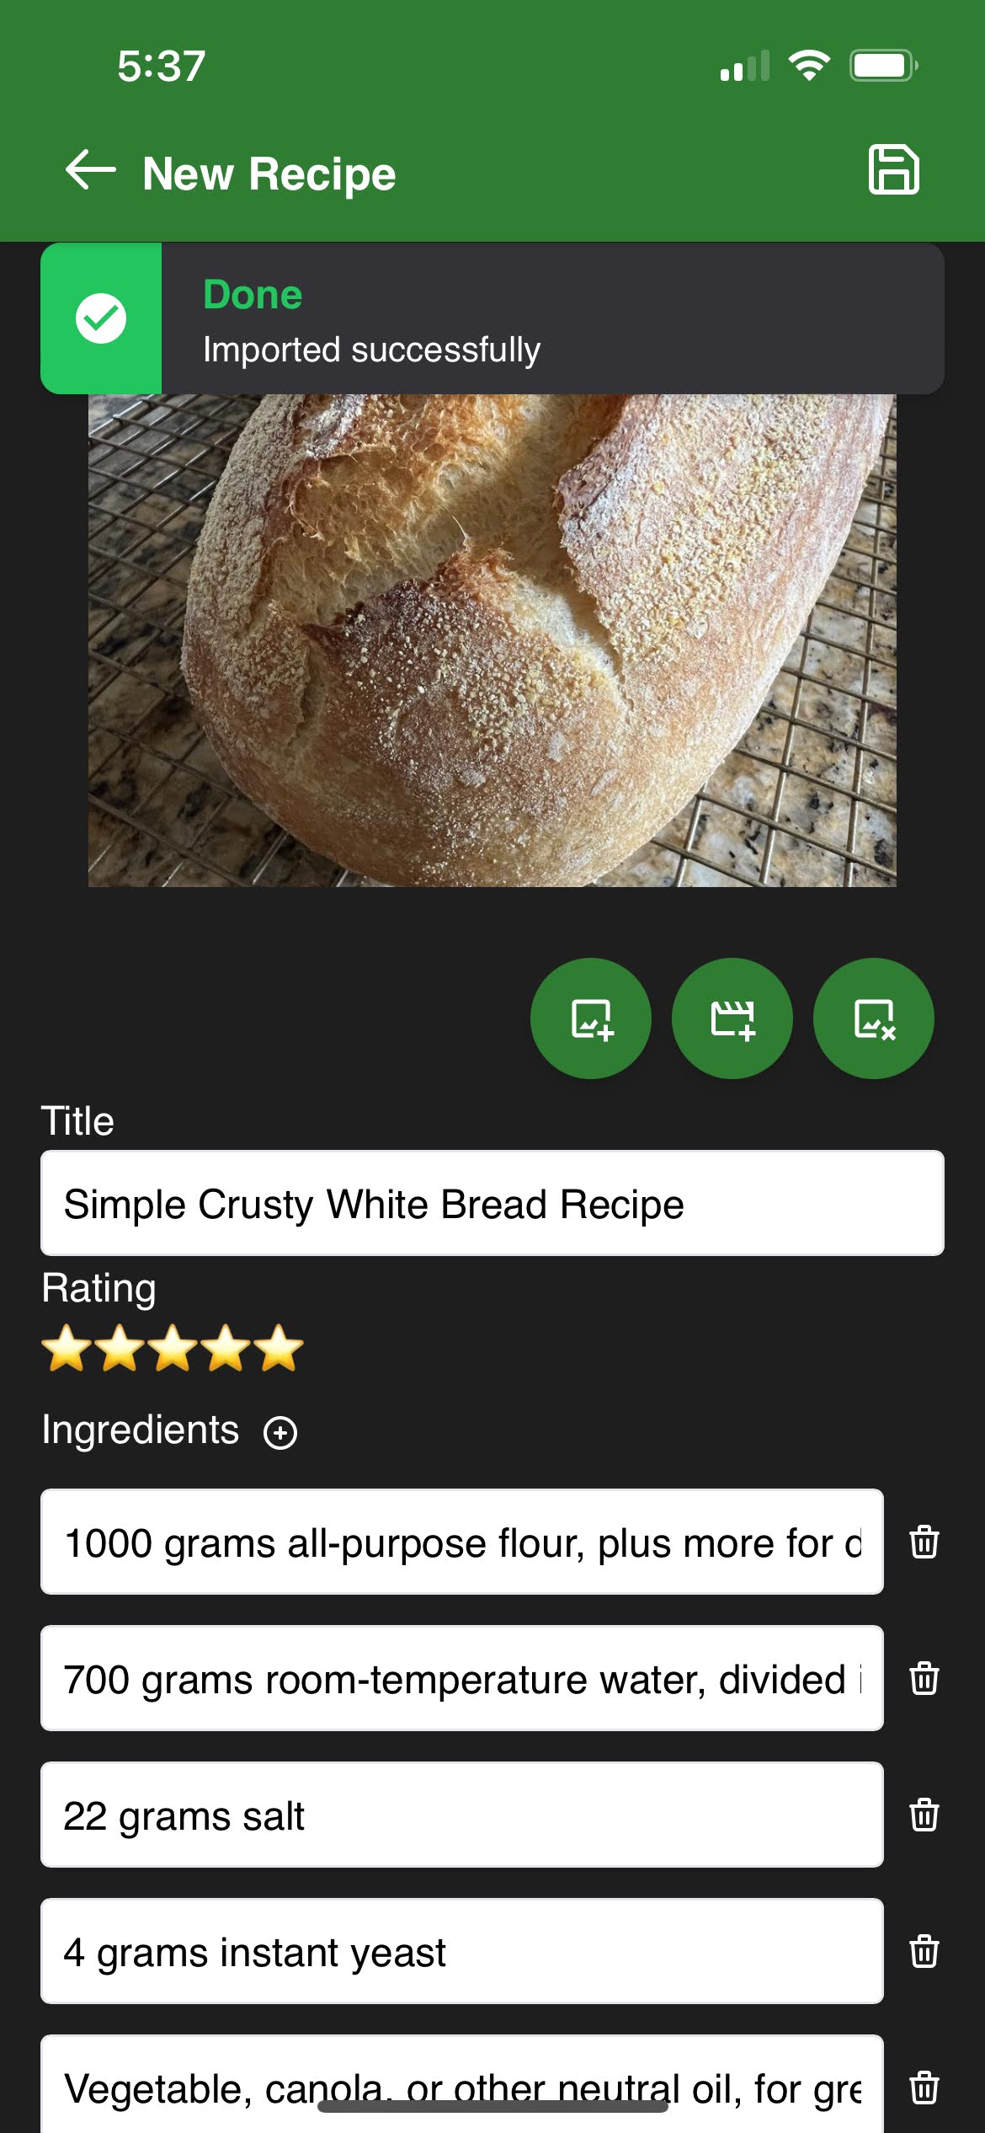Set rating to one star
This screenshot has height=2133, width=985.
click(x=67, y=1349)
